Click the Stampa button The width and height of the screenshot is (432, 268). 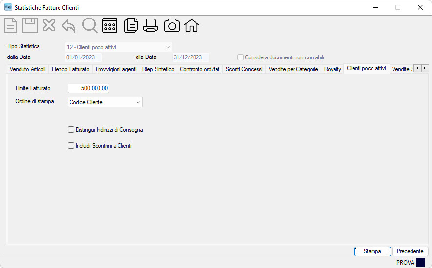(373, 251)
